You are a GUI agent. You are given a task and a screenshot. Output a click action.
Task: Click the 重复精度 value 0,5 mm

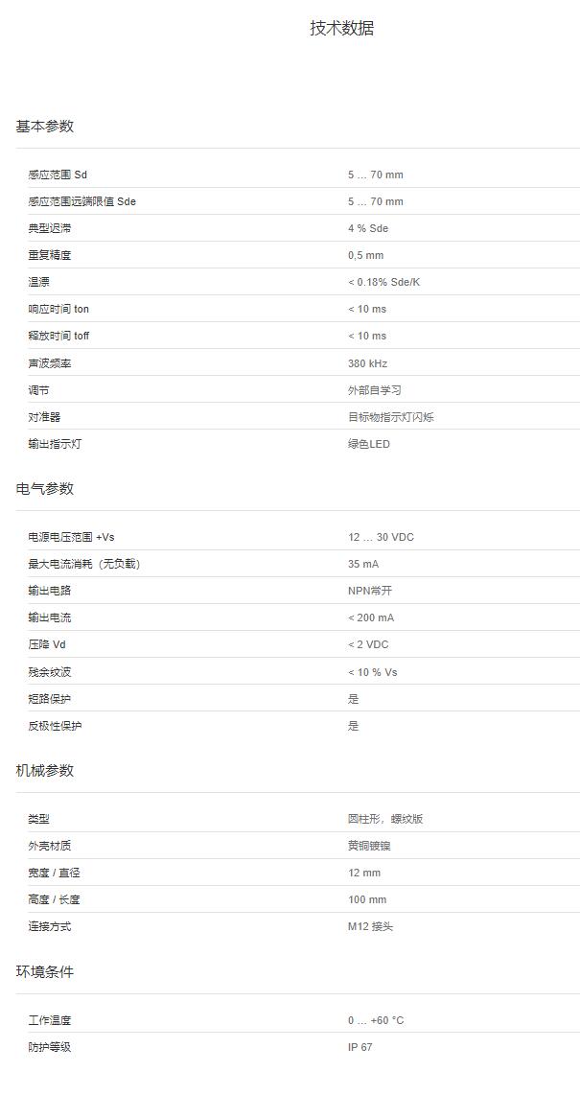[365, 255]
